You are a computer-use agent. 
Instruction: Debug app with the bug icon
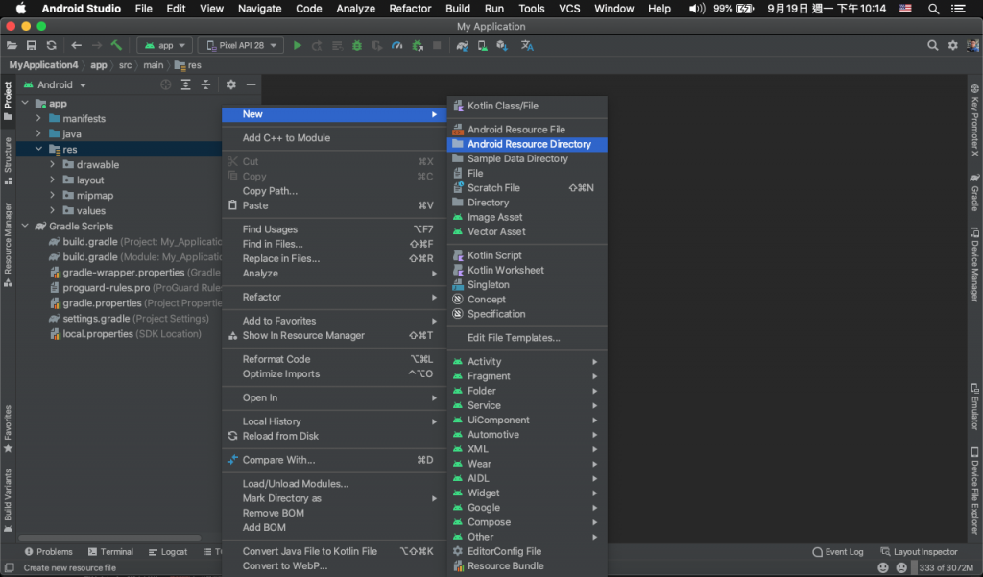pyautogui.click(x=357, y=46)
